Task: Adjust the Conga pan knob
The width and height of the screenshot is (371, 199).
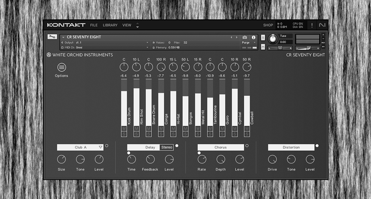Action: pos(161,67)
